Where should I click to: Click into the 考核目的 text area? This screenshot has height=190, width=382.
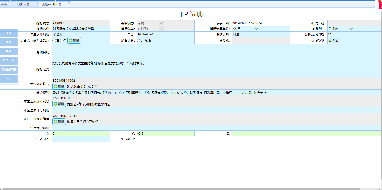(217, 52)
